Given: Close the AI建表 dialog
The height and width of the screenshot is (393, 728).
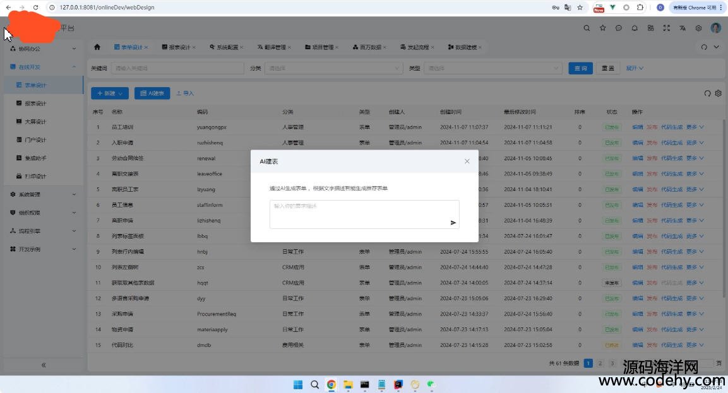Looking at the screenshot, I should [x=467, y=161].
